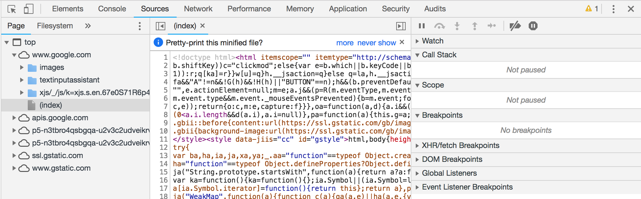Expand XHR/fetch Breakpoints section
The image size is (641, 199).
417,145
